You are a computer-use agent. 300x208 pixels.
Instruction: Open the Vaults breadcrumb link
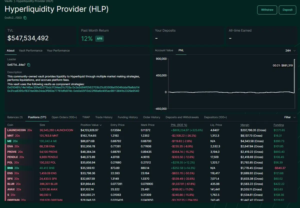[8, 1]
